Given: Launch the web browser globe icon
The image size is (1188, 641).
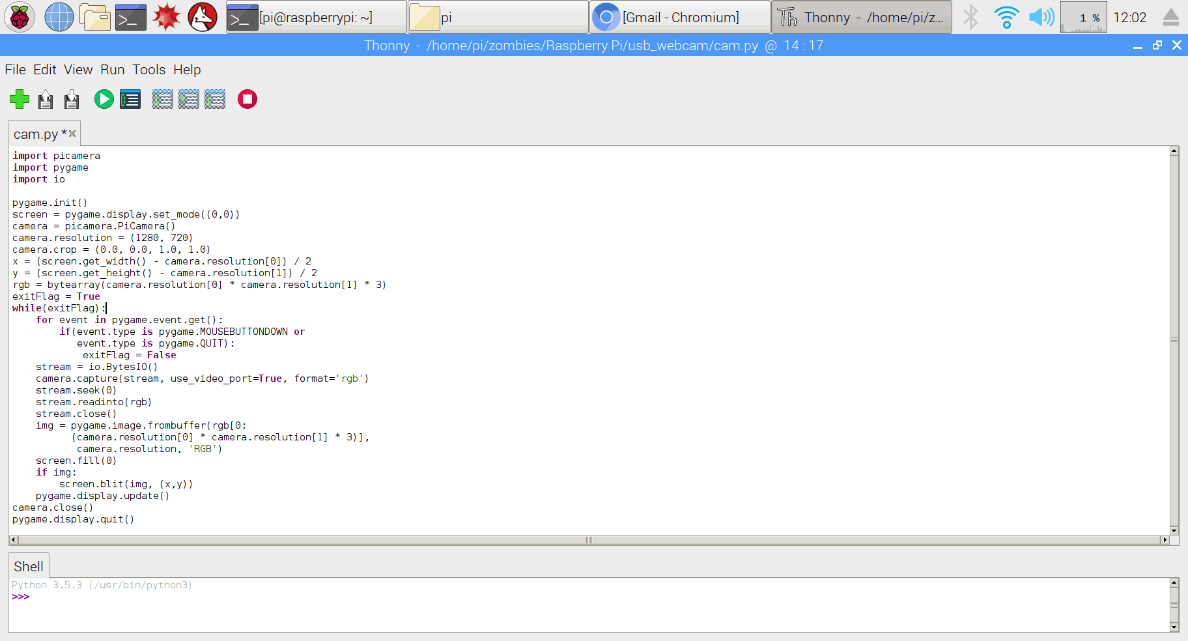Looking at the screenshot, I should (59, 17).
